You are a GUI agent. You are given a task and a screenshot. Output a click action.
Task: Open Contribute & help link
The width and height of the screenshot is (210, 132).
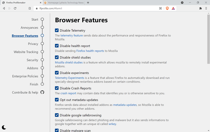tap(25, 92)
